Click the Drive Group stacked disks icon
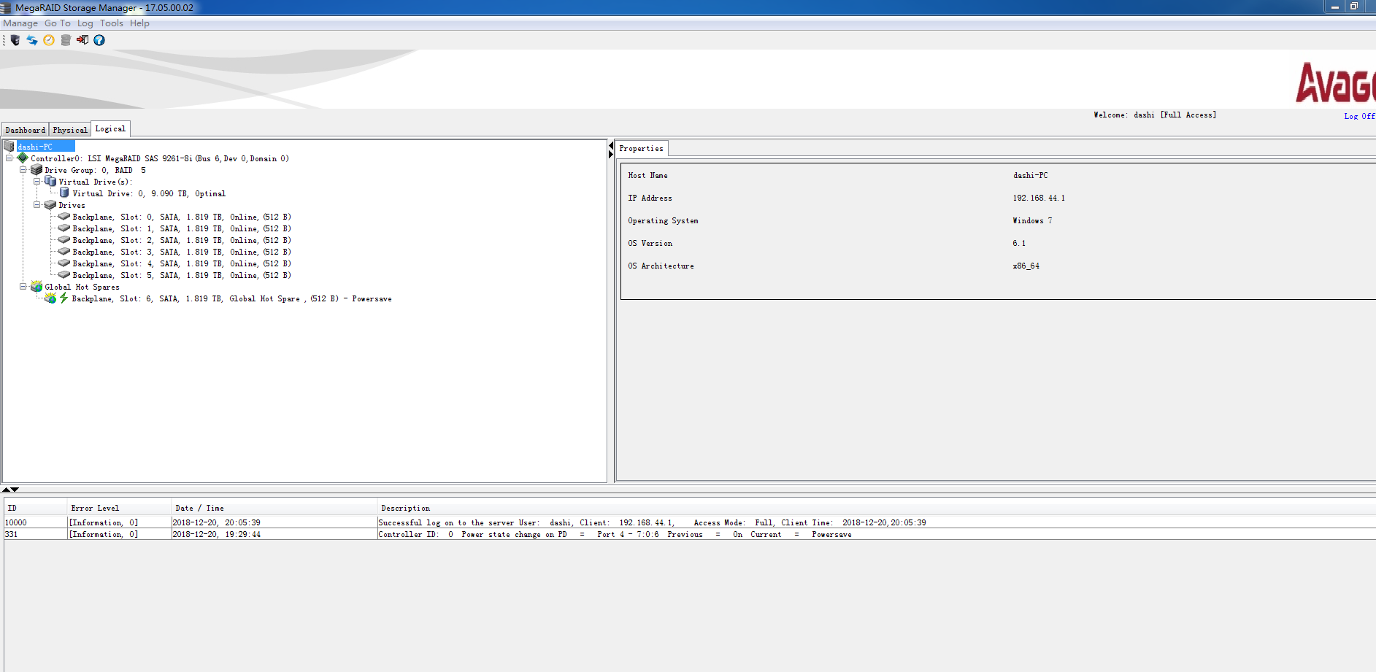 36,169
